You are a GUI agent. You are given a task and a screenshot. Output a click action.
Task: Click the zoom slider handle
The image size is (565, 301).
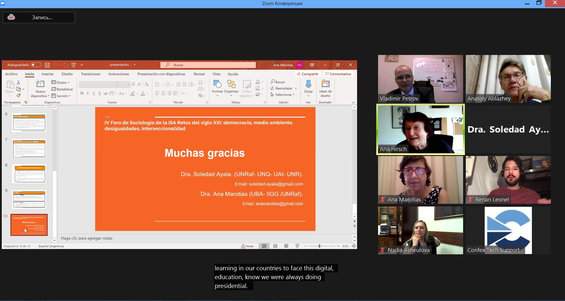coord(319,246)
